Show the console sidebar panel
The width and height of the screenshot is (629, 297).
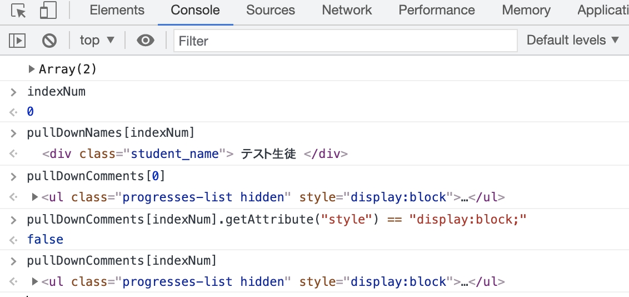coord(17,41)
